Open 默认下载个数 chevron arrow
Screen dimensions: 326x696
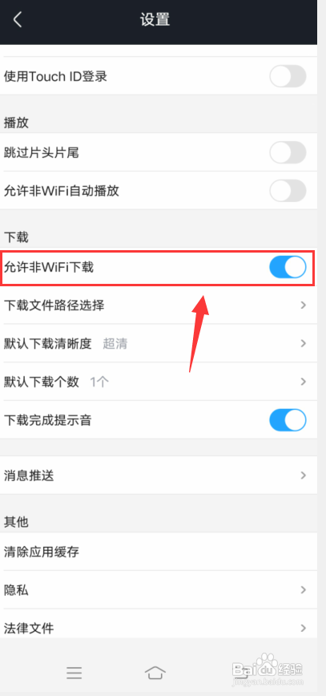point(304,382)
